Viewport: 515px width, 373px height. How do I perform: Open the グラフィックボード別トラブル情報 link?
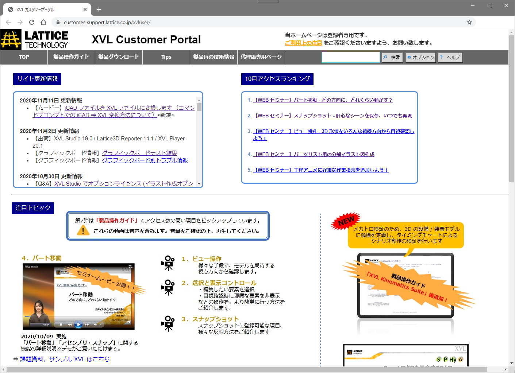pyautogui.click(x=145, y=160)
